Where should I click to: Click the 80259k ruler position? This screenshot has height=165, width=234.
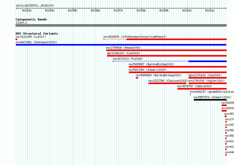pyautogui.click(x=164, y=10)
